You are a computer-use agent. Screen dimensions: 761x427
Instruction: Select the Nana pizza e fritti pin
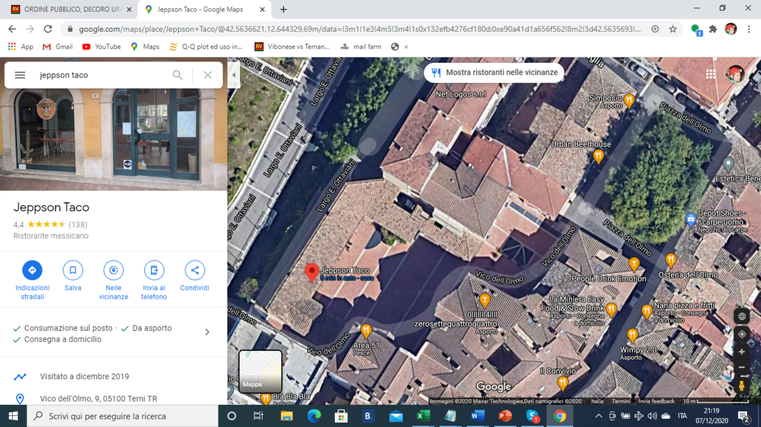click(x=647, y=311)
